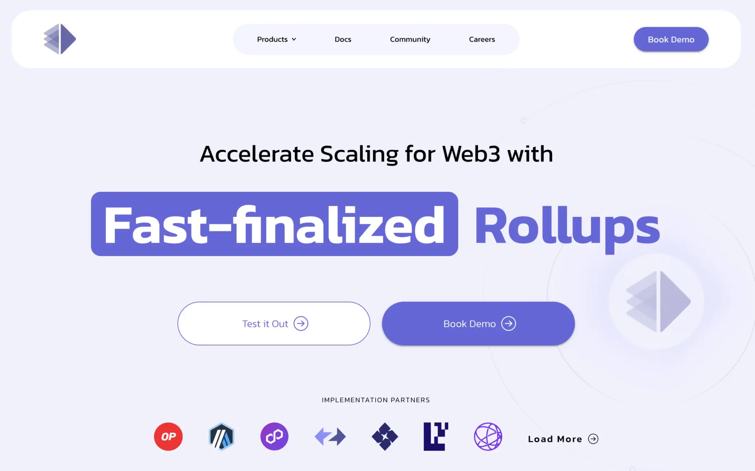Navigate to the Community menu item
Screen dimensions: 755x471
(410, 39)
